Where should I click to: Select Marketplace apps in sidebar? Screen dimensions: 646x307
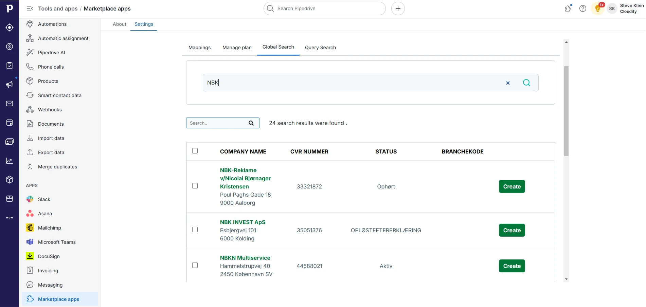tap(60, 299)
